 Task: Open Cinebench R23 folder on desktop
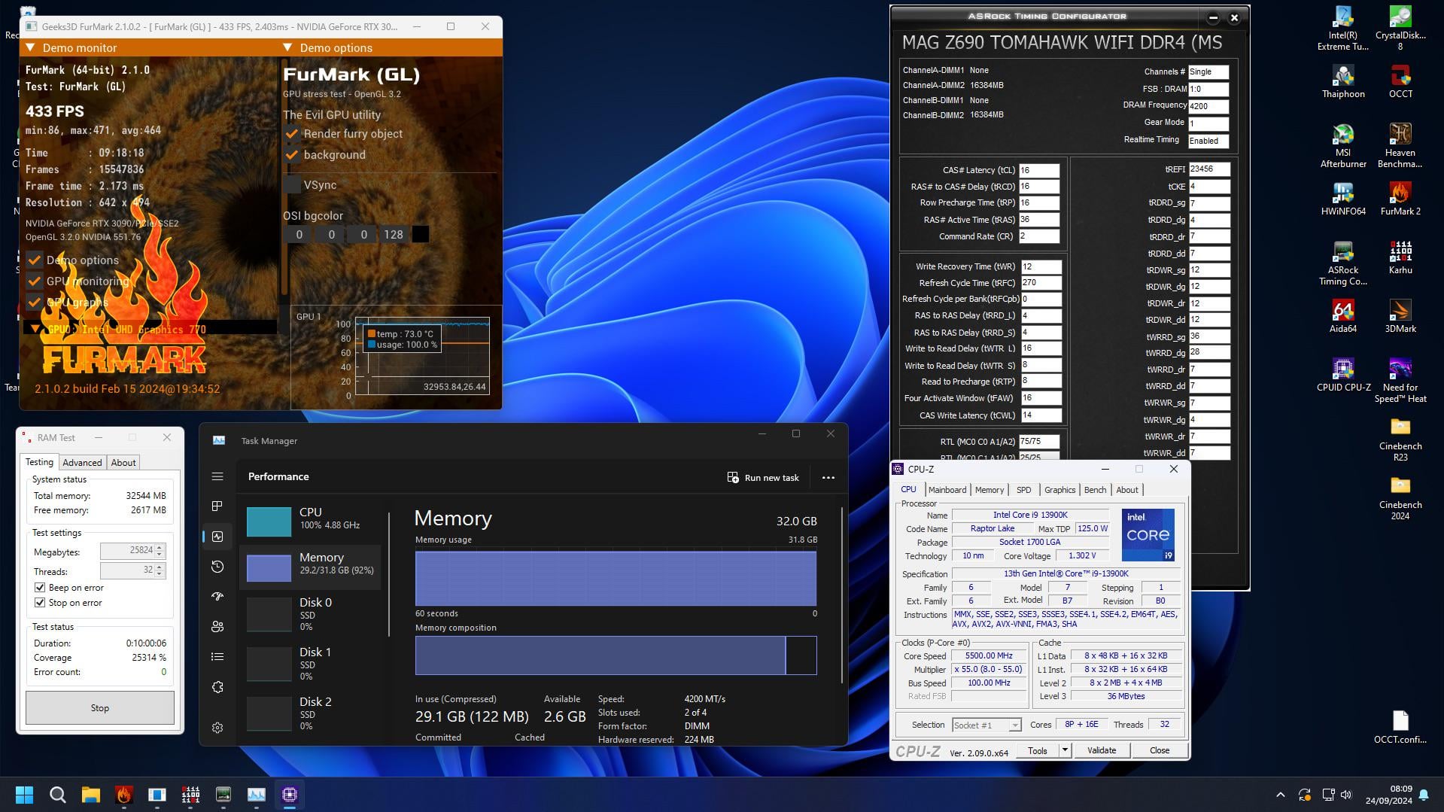(1400, 439)
